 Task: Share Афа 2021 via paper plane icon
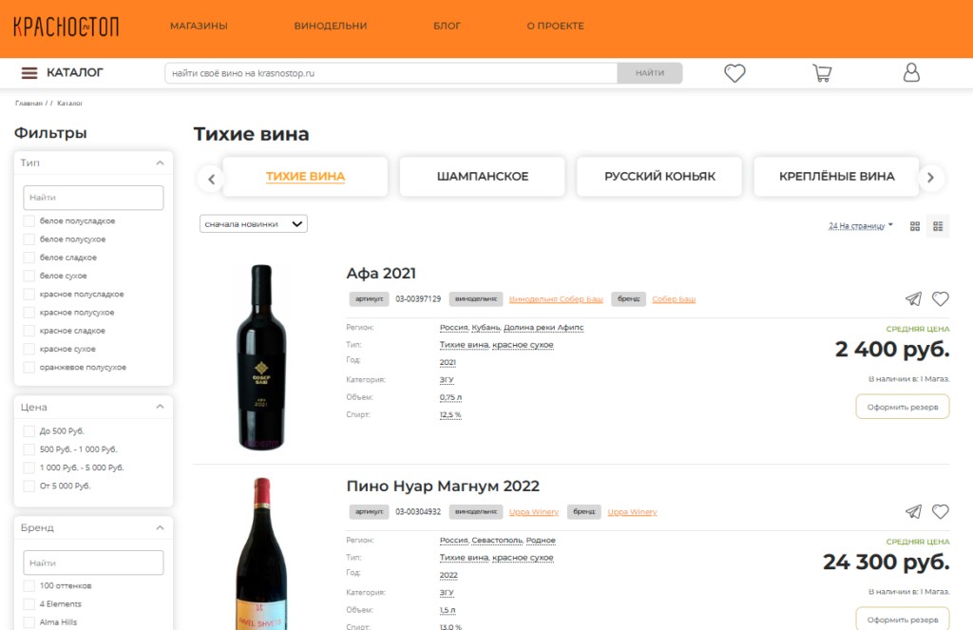[913, 299]
